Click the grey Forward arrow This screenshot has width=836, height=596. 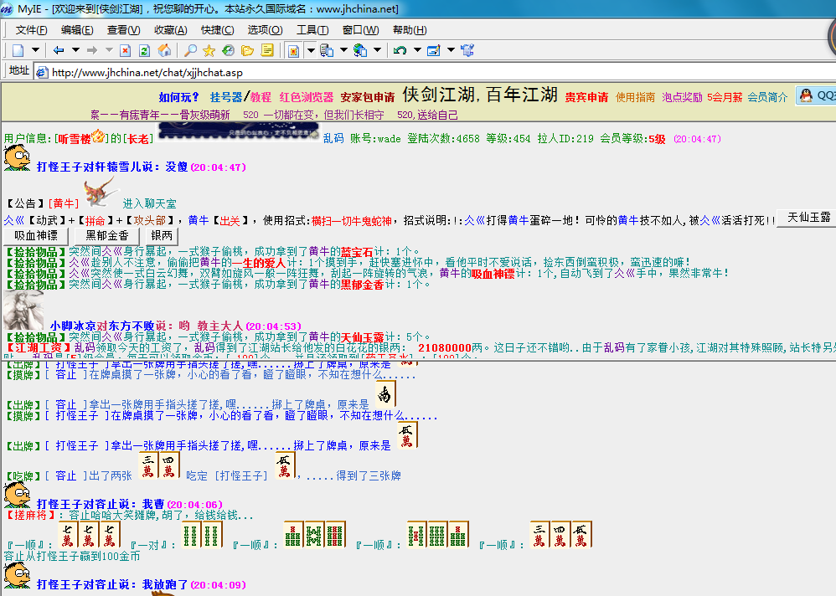coord(92,50)
